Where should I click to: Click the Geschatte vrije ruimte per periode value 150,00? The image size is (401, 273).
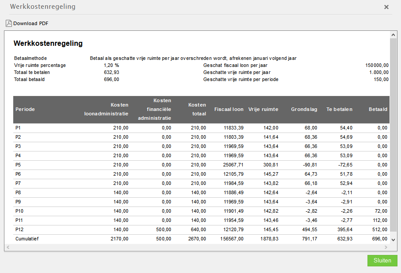coord(381,79)
